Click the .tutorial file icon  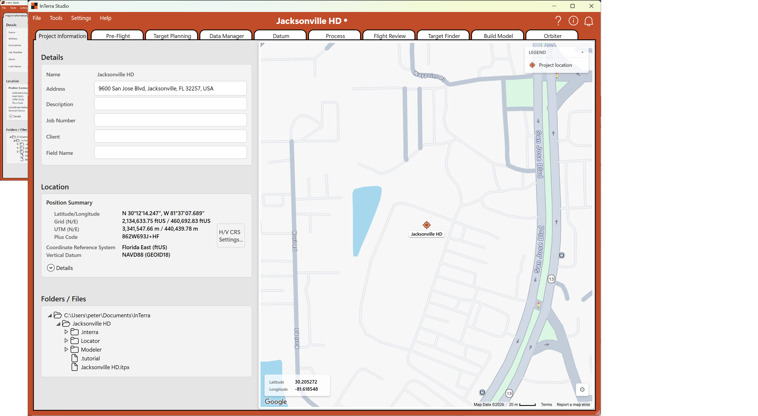point(75,358)
